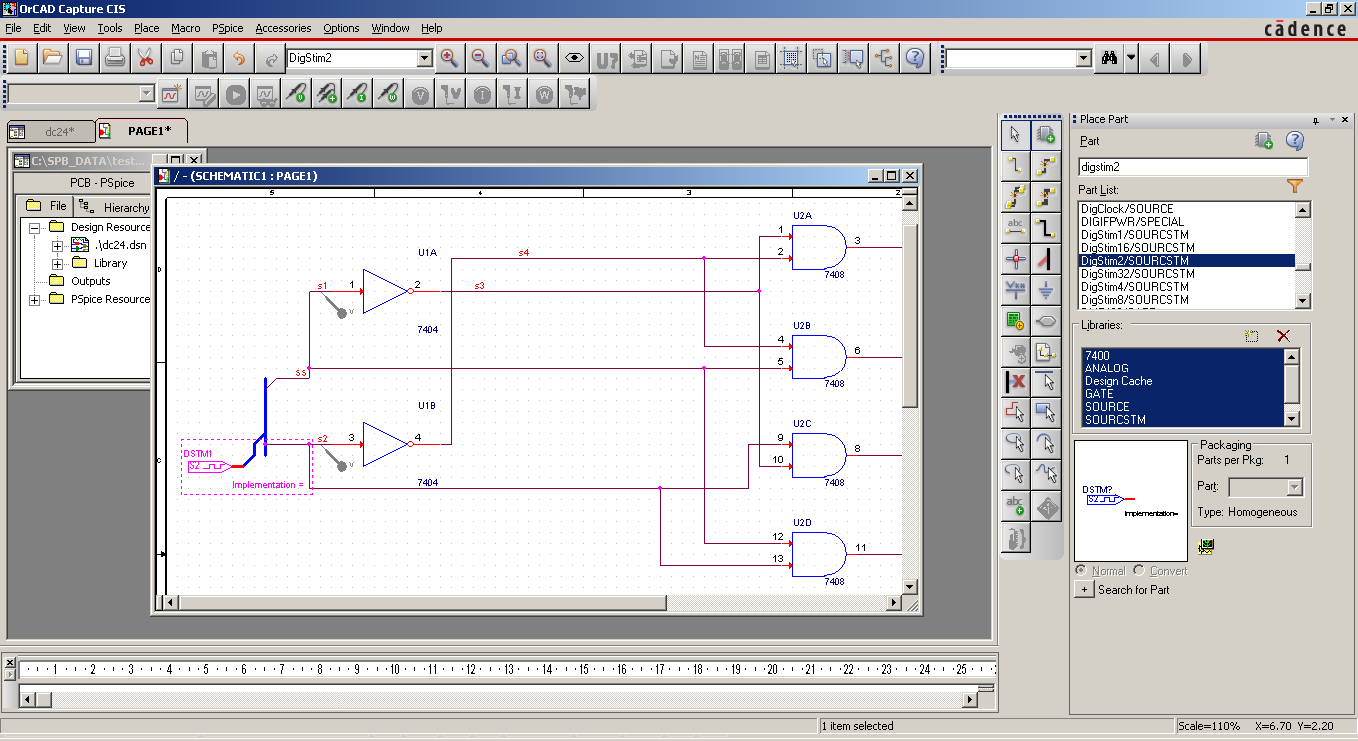Open the PSpice menu
Screen dimensions: 1358x741
click(x=229, y=28)
